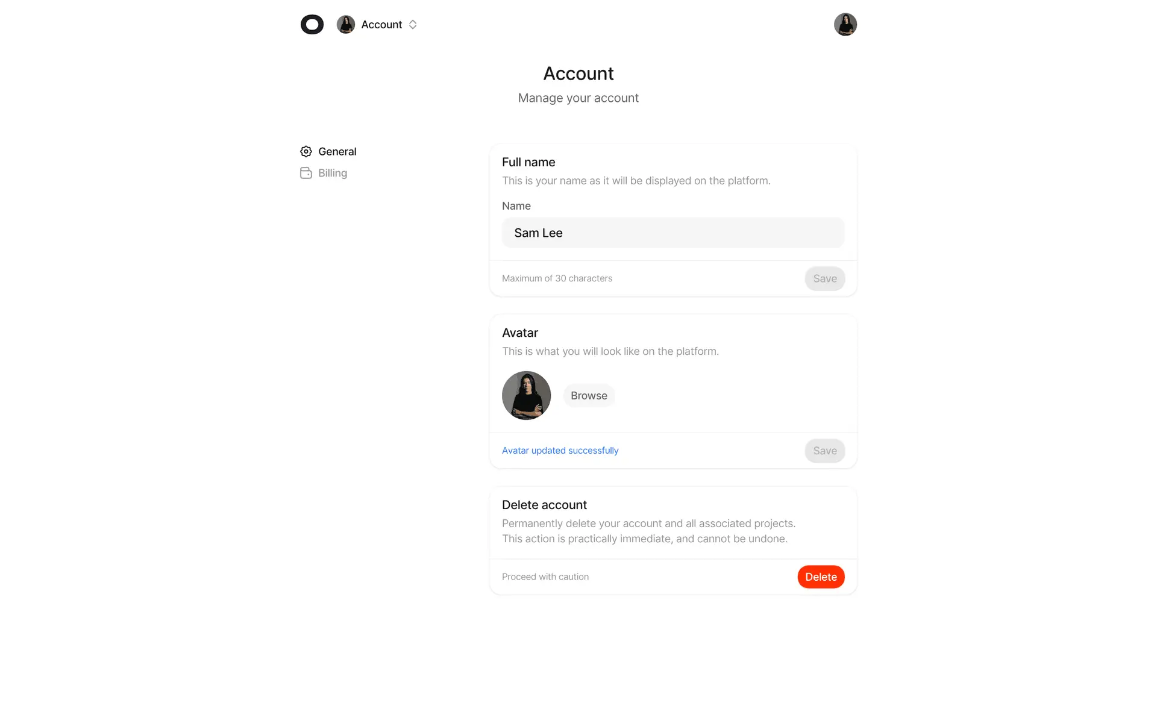1157x726 pixels.
Task: Switch to the Billing tab
Action: pos(324,173)
